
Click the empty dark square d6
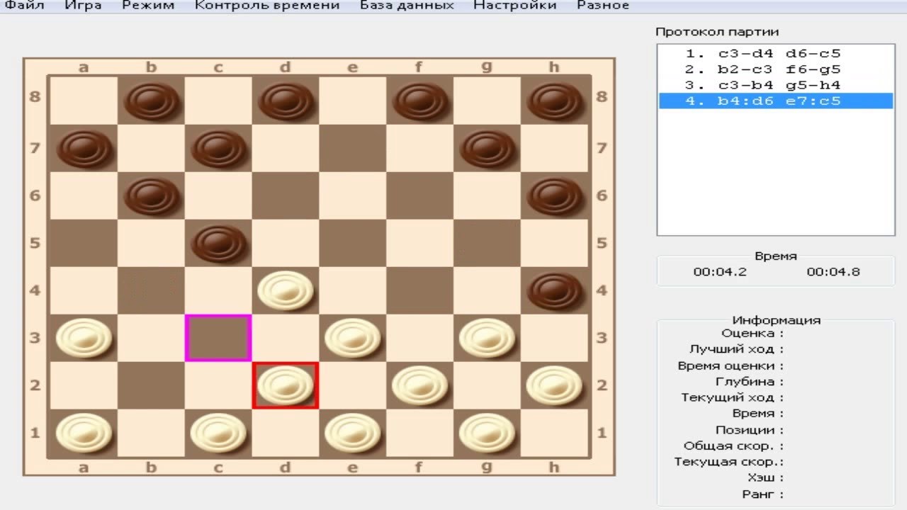pos(286,195)
